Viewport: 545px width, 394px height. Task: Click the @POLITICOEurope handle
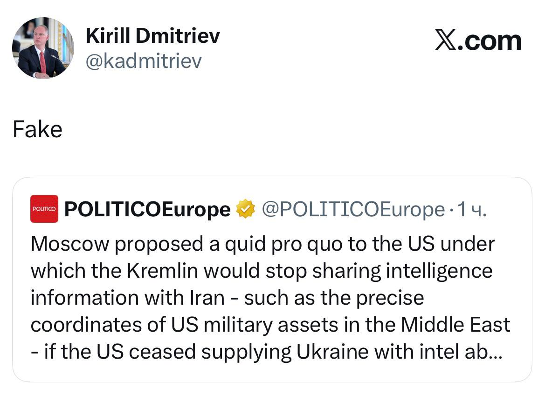coord(353,209)
